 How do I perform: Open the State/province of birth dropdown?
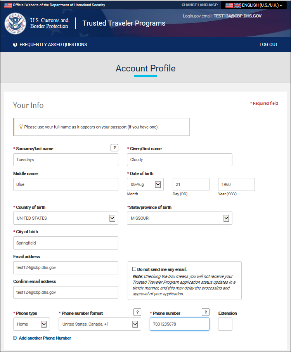click(226, 218)
